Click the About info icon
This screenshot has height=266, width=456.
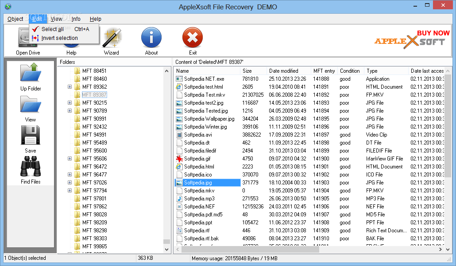(x=151, y=38)
